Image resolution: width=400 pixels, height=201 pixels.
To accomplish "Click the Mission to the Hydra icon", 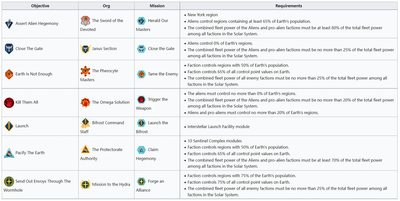I will [85, 185].
